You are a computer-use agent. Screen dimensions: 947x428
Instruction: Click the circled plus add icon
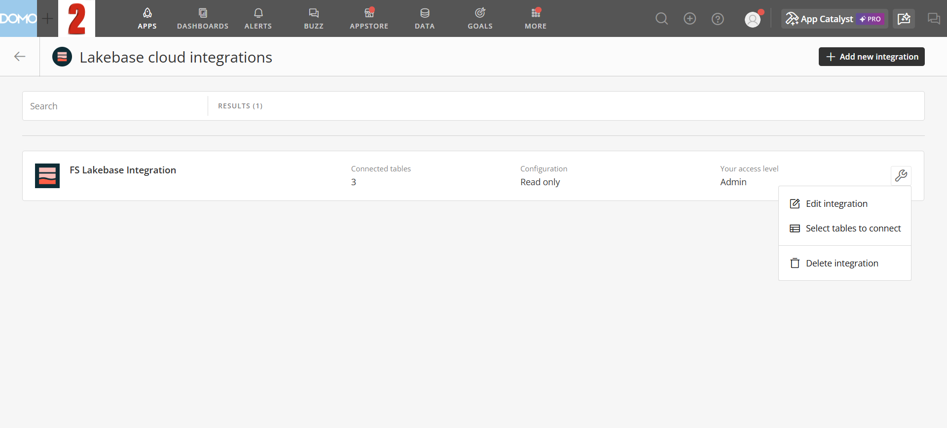690,19
